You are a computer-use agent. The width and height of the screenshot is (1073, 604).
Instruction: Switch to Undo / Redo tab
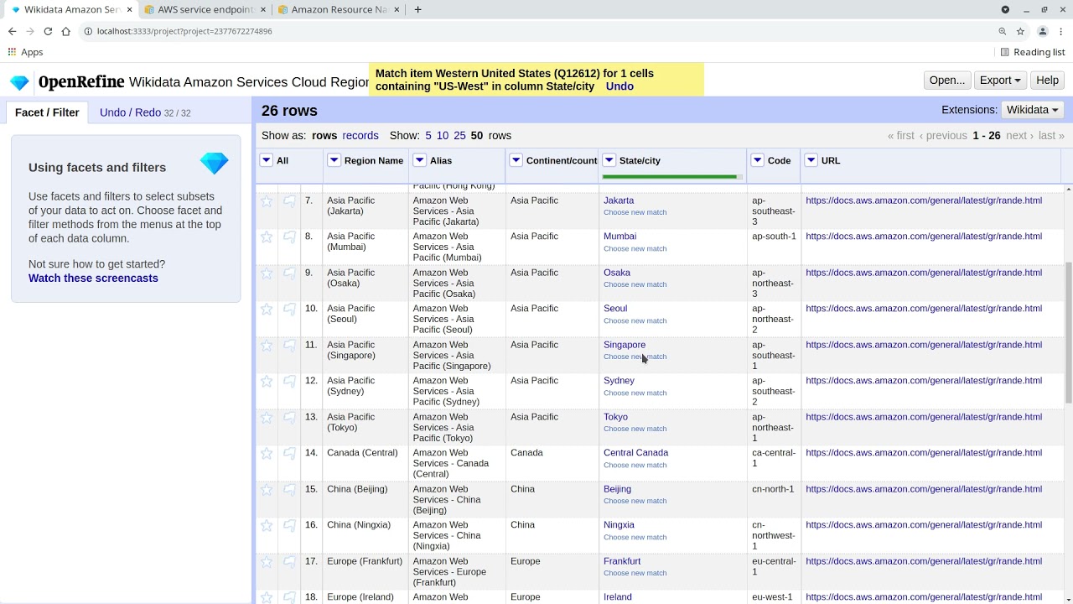click(145, 112)
